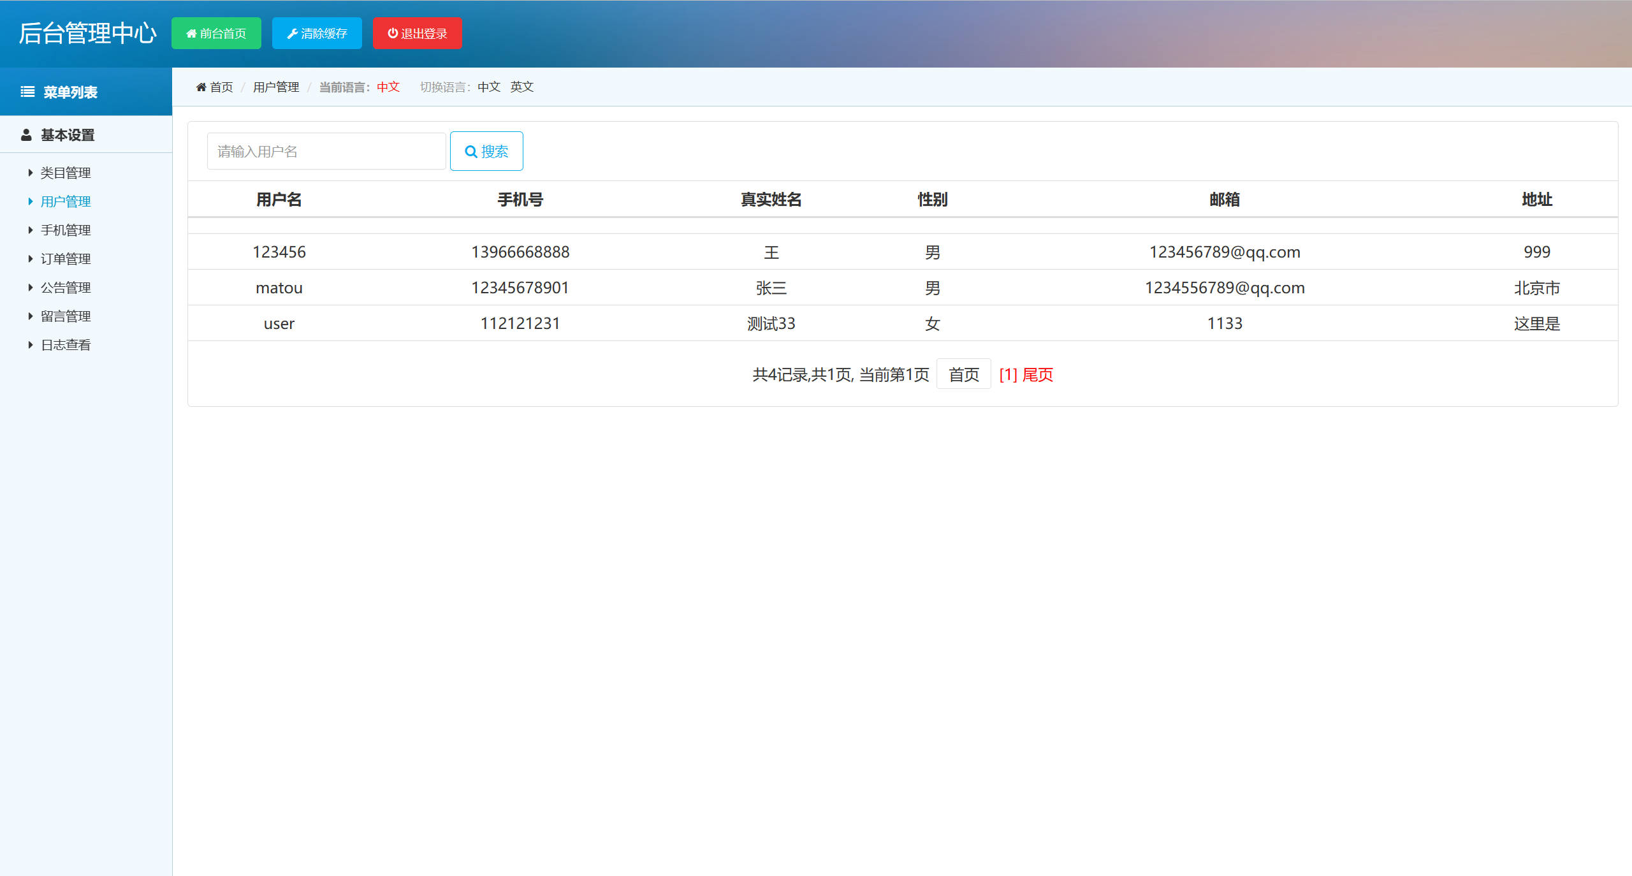Image resolution: width=1632 pixels, height=876 pixels.
Task: Click the arrow icon beside 用户管理 in sidebar
Action: (x=31, y=201)
